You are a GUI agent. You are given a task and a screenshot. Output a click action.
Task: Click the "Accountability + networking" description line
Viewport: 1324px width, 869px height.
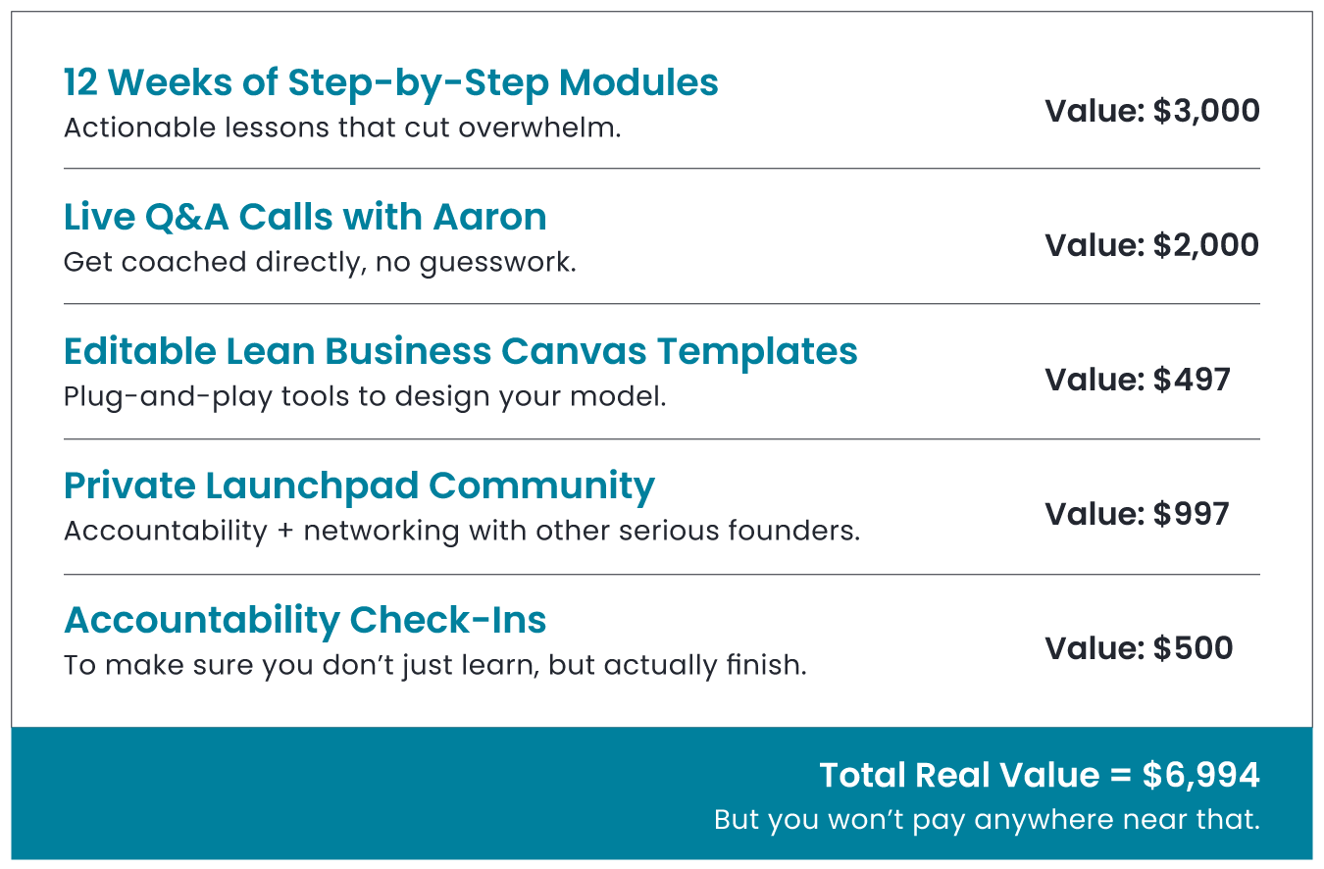pos(462,532)
